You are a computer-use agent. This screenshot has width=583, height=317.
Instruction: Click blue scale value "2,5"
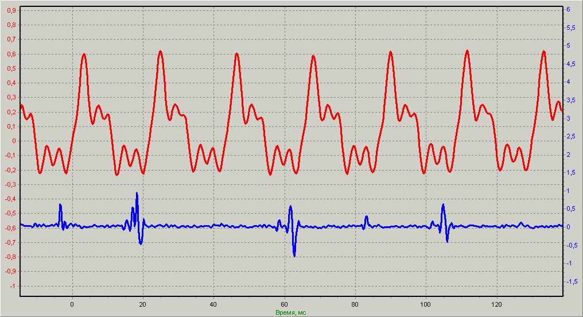[x=571, y=137]
